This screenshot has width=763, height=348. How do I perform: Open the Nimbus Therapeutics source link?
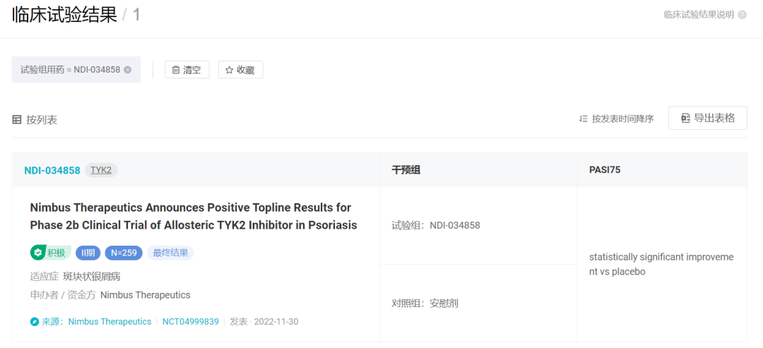pos(110,322)
